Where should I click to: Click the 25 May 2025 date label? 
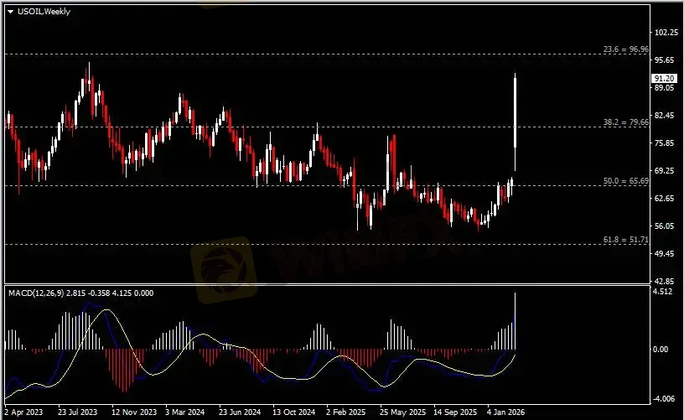click(402, 412)
